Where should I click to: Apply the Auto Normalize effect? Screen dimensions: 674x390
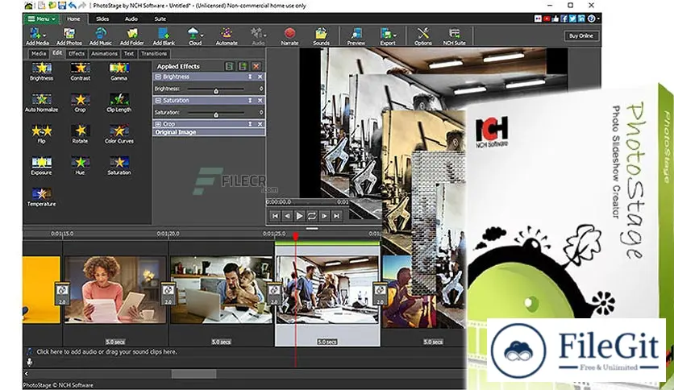coord(42,100)
